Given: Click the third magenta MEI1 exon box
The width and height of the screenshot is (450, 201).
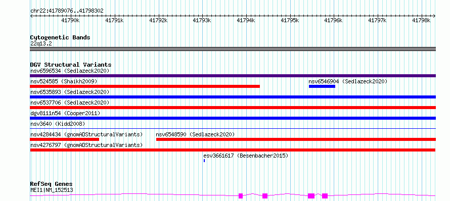Looking at the screenshot, I should (311, 196).
